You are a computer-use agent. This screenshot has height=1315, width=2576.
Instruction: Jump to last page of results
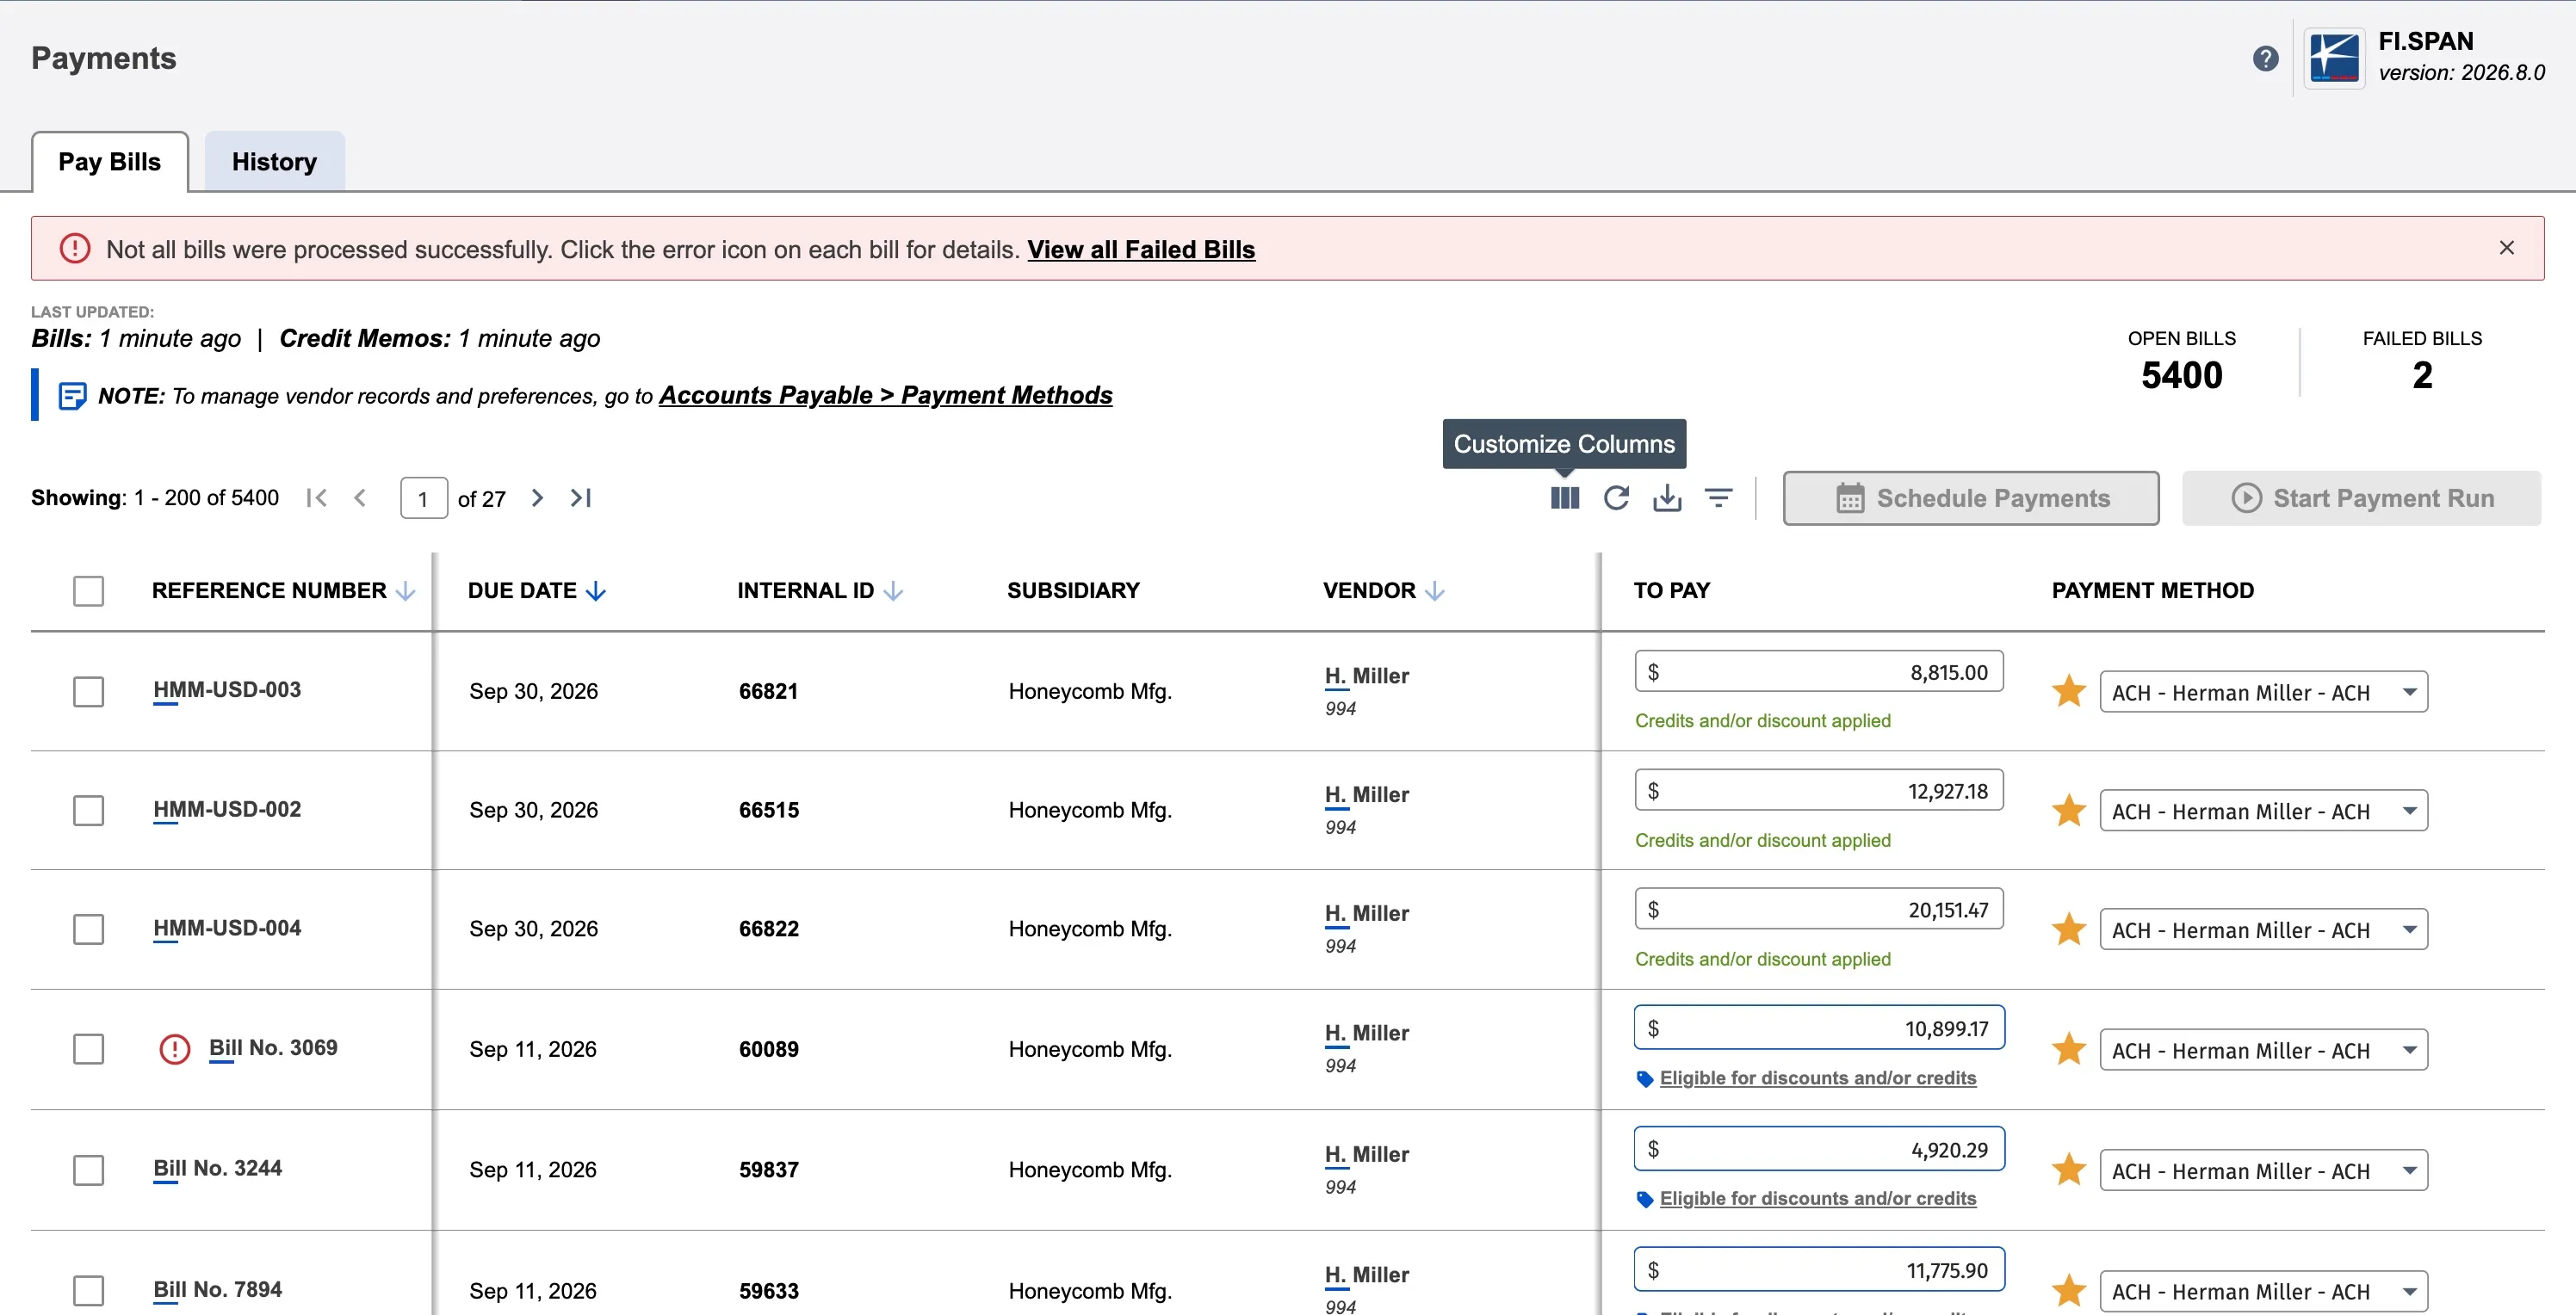click(581, 497)
